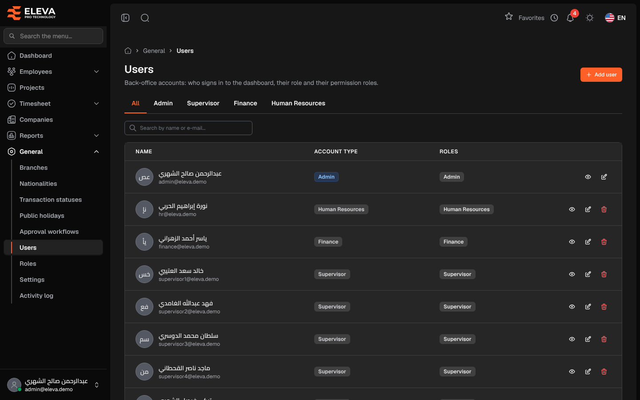Switch to the Supervisor tab
This screenshot has height=400, width=640.
(203, 103)
